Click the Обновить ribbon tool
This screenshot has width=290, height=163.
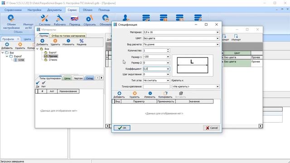(106, 20)
